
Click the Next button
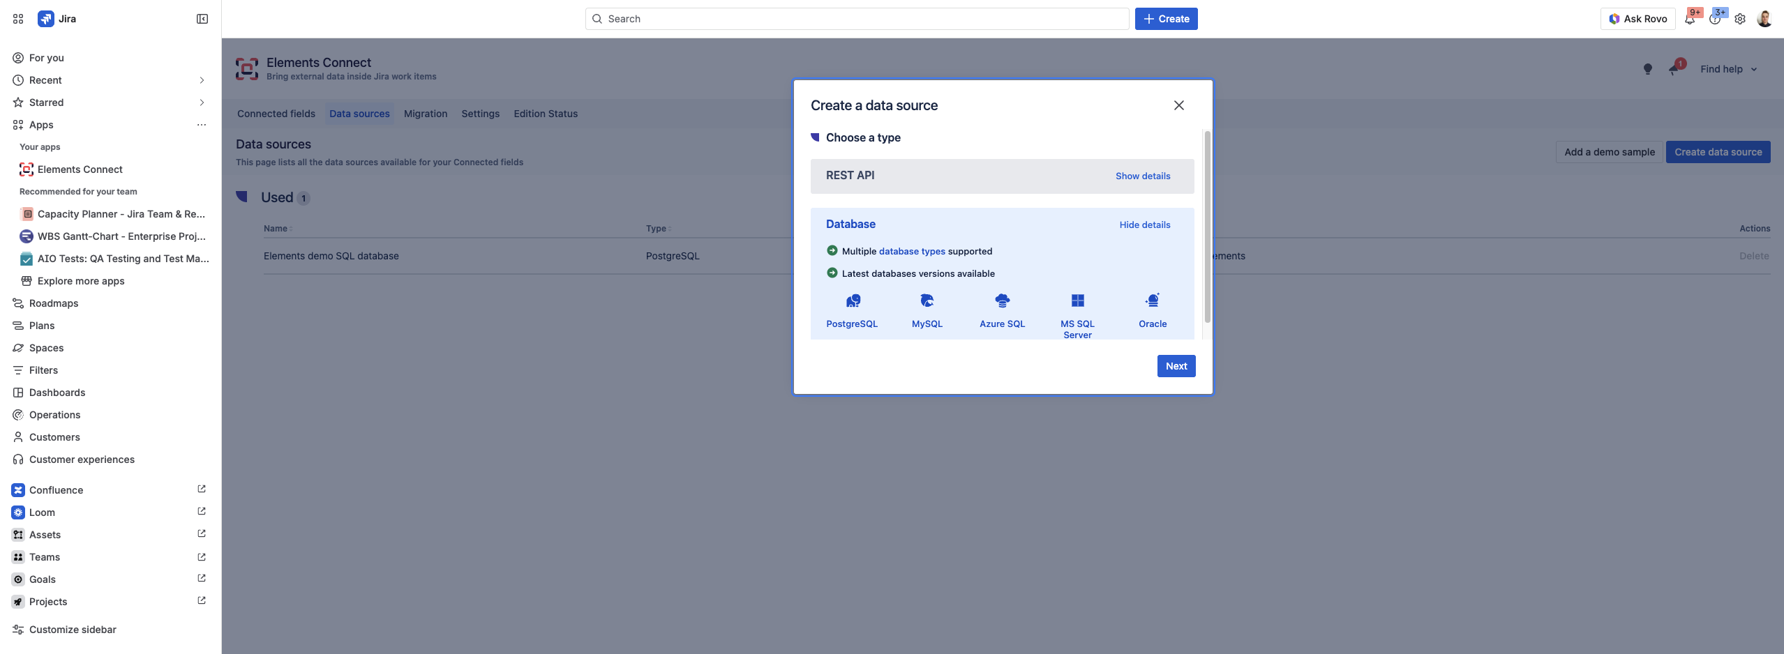(1176, 366)
